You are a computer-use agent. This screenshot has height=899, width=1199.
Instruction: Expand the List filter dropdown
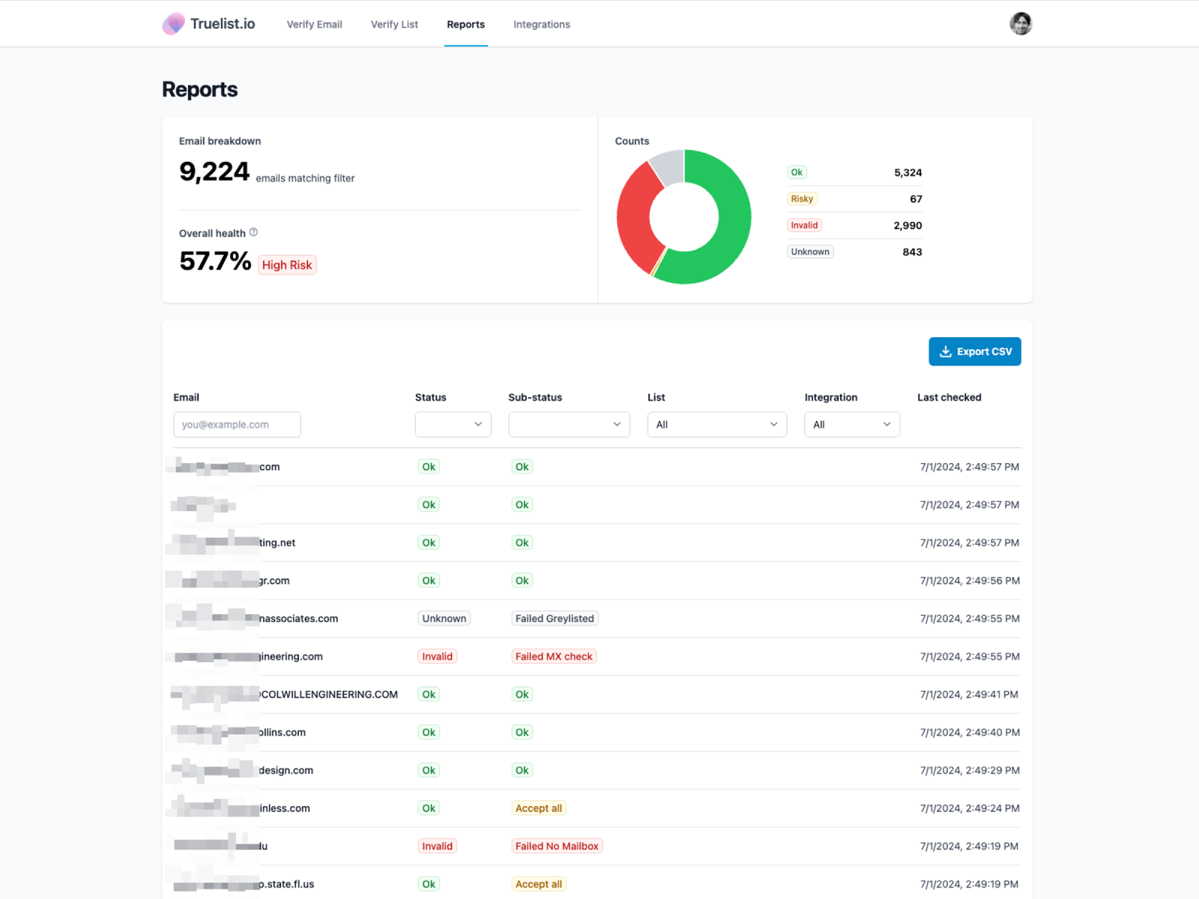click(717, 424)
